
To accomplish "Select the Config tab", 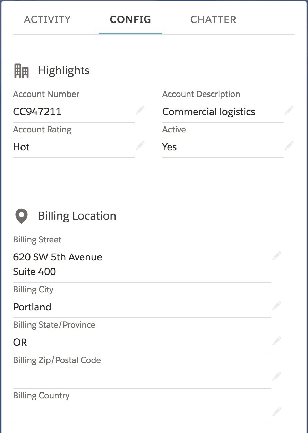I will coord(130,19).
